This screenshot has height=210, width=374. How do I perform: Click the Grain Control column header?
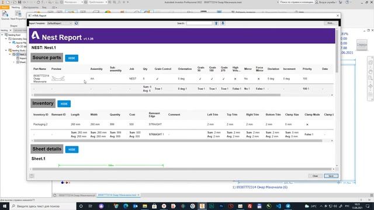(163, 69)
